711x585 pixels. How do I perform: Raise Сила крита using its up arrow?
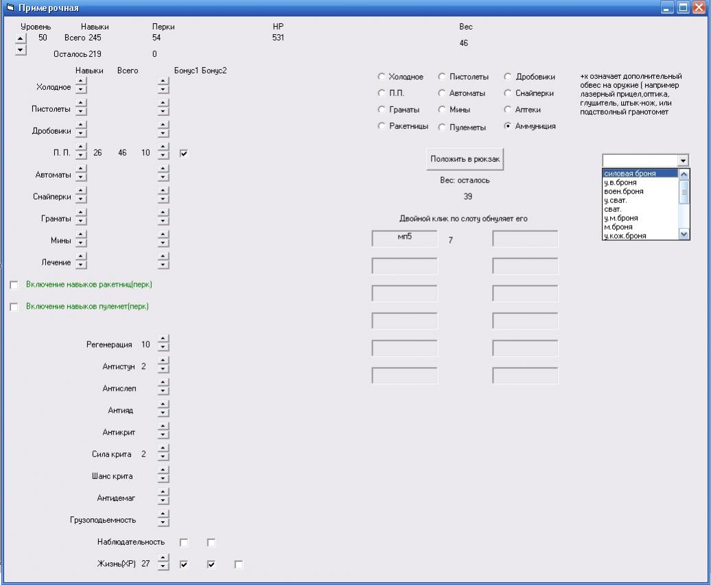tap(163, 449)
